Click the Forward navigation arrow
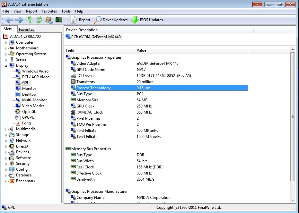 click(19, 20)
